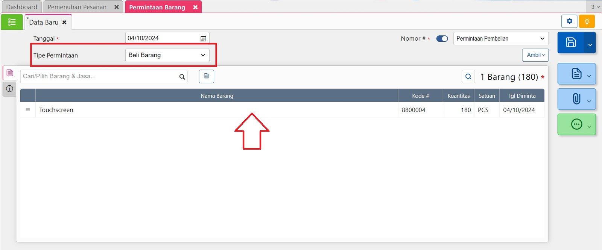This screenshot has height=250, width=602.
Task: Click the magnifier in item search box
Action: click(182, 77)
